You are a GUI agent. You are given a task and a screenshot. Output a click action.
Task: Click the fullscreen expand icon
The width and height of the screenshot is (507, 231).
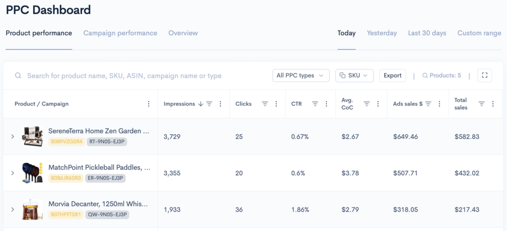(484, 76)
